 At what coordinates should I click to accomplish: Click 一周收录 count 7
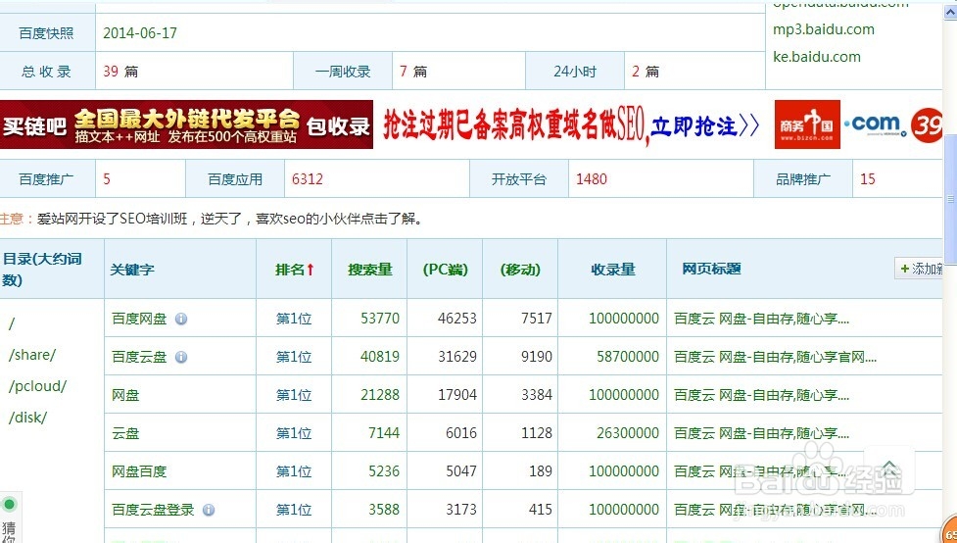(404, 72)
